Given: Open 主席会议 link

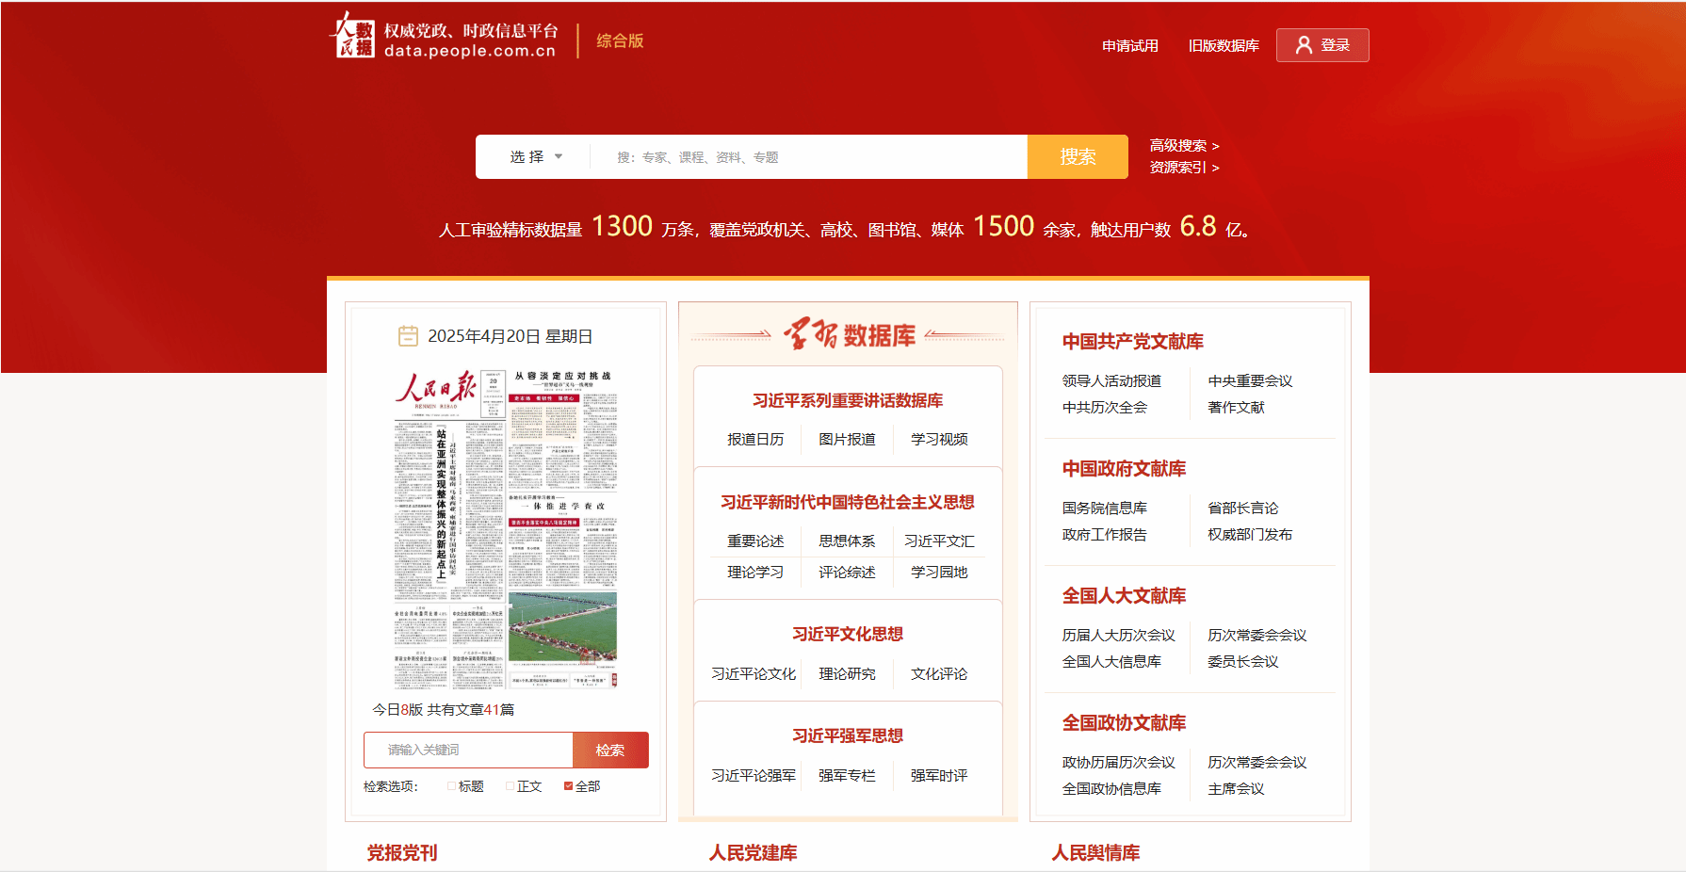Looking at the screenshot, I should point(1236,789).
